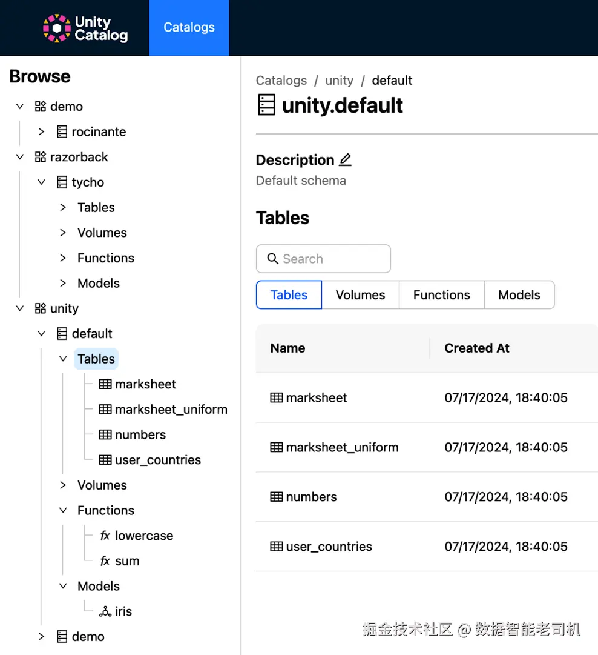This screenshot has height=655, width=598.
Task: Click the demo catalog icon in Browse
Action: [41, 107]
